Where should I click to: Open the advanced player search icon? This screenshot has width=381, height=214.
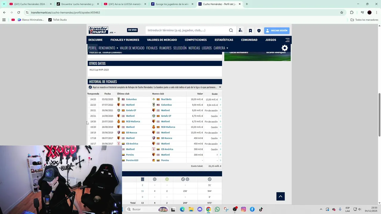[241, 30]
